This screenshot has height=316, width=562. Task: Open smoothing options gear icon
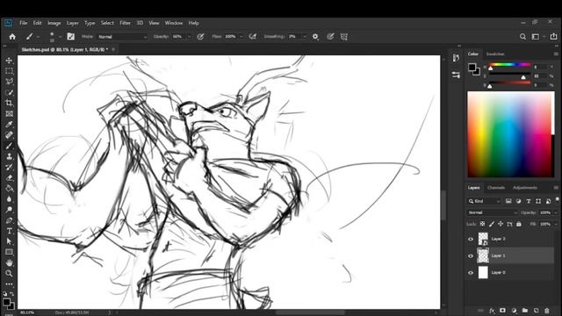pyautogui.click(x=315, y=37)
